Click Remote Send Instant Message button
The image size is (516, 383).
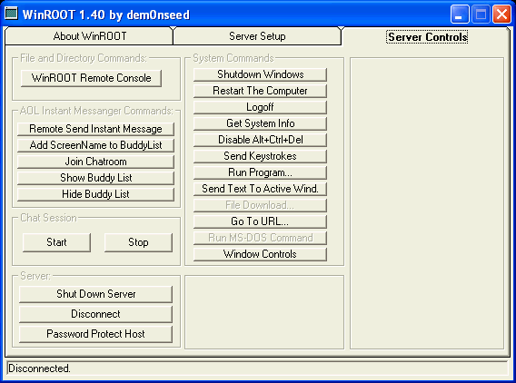pos(95,129)
